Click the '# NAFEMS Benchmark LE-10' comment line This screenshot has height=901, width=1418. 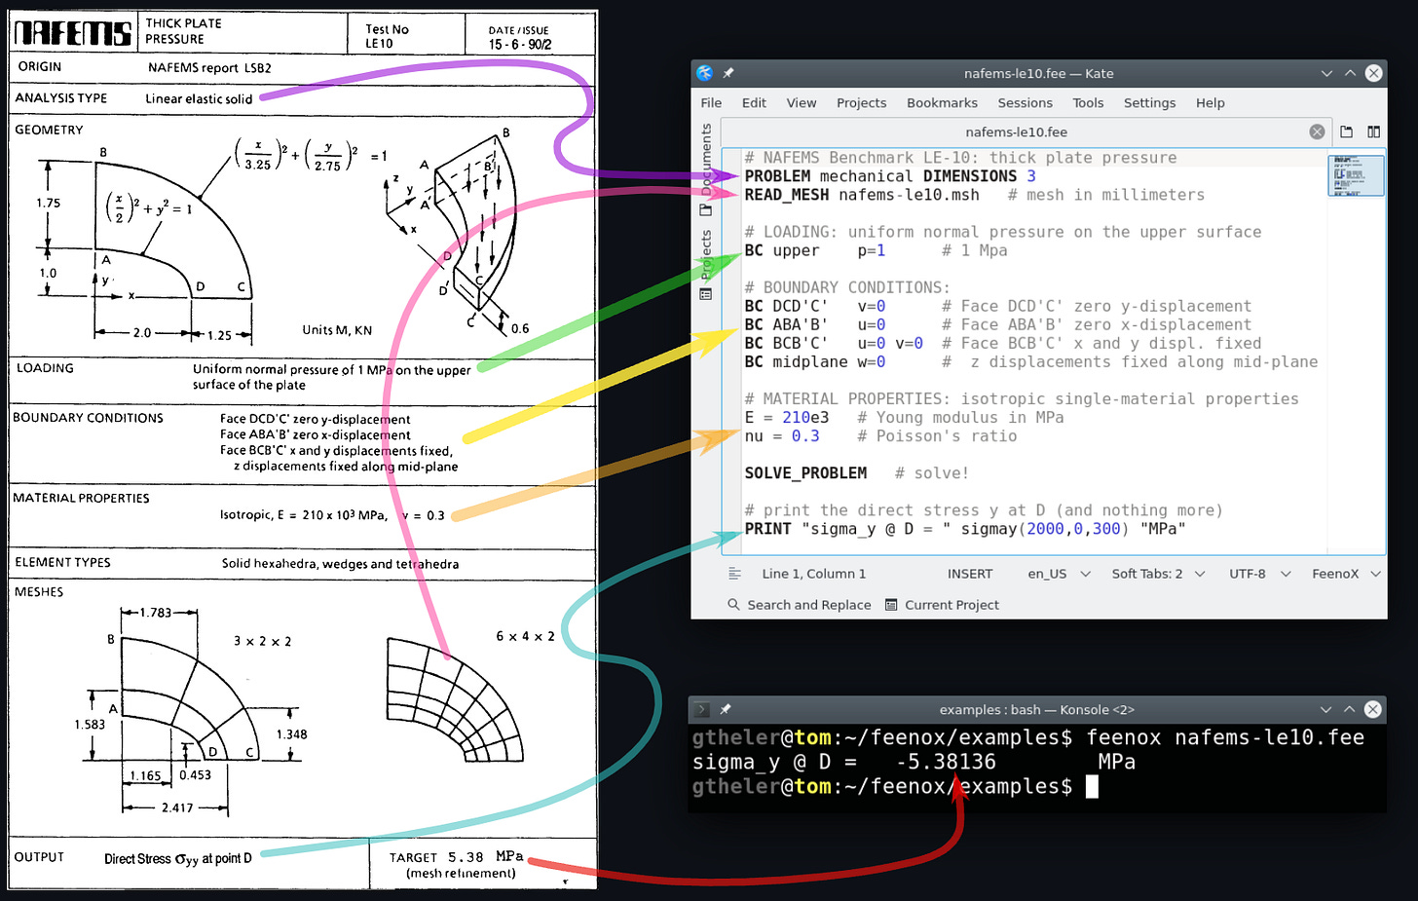(x=960, y=158)
